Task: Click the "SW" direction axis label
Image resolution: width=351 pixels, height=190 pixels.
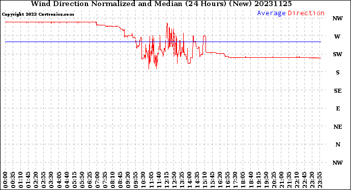Action: (x=338, y=54)
